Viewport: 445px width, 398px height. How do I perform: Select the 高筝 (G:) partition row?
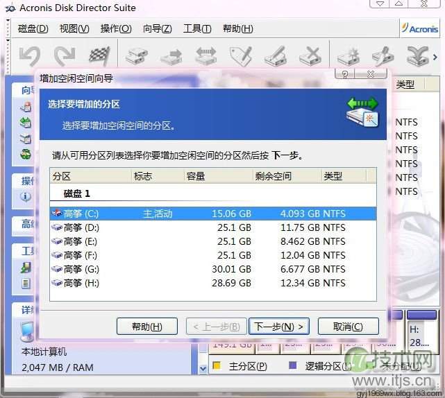coord(213,269)
